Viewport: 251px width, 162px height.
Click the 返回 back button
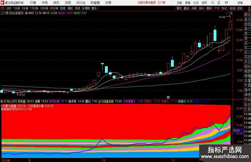click(240, 8)
